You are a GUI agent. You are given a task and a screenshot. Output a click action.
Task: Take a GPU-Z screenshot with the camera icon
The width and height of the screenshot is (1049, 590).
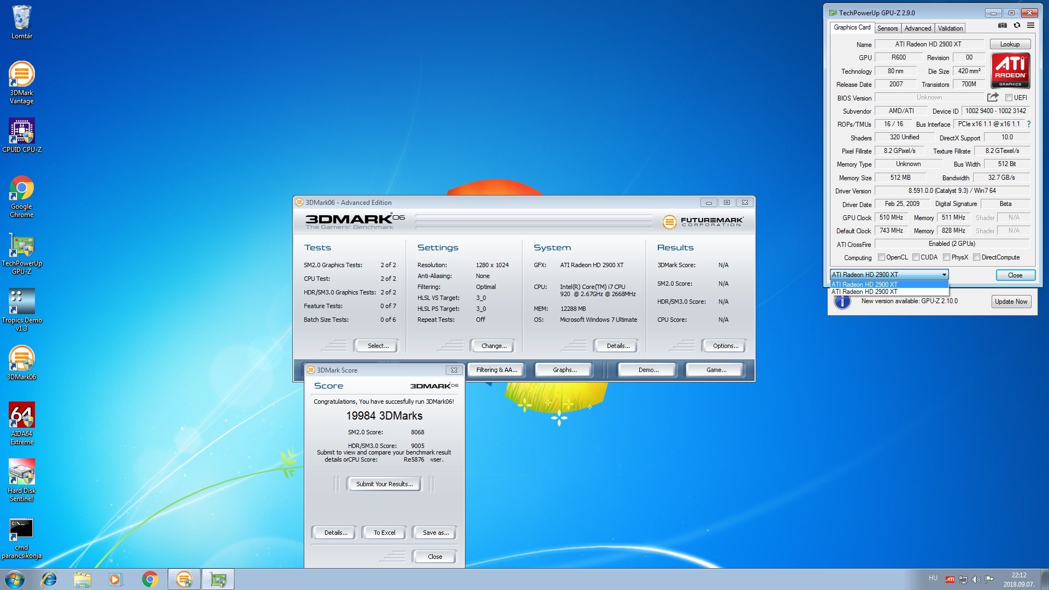click(x=1003, y=26)
